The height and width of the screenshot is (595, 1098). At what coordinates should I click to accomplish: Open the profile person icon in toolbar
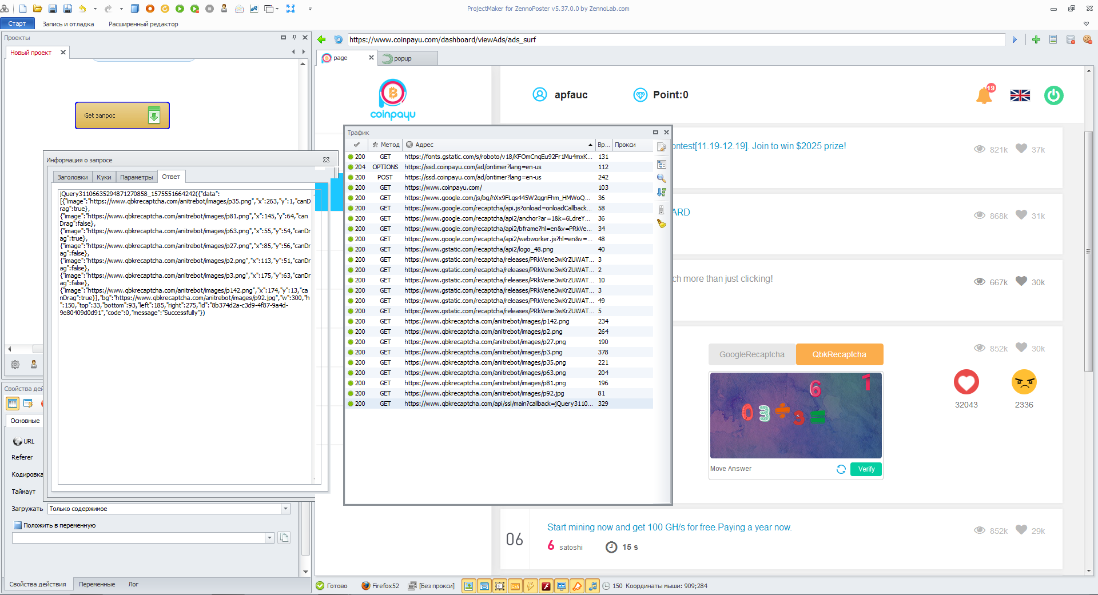coord(224,9)
